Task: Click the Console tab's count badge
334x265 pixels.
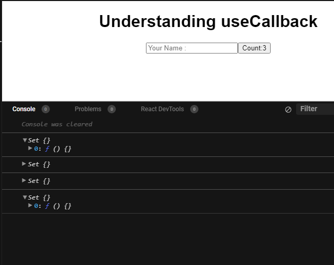Action: coord(46,109)
